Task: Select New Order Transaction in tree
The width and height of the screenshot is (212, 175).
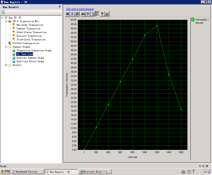Action: (30, 25)
